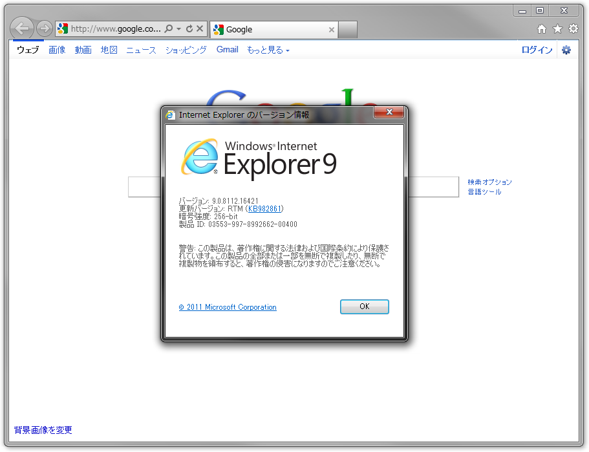Open the Gmail link
Viewport: 589px width, 452px height.
pos(228,50)
